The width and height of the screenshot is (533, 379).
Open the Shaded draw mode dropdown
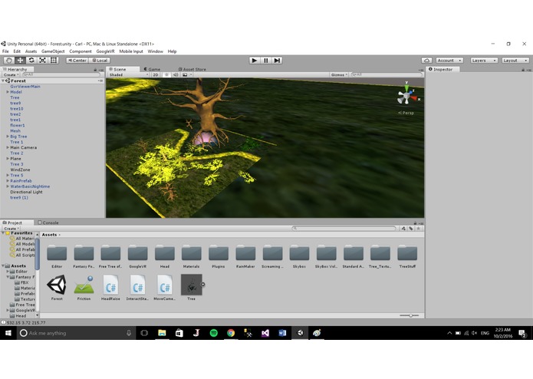(129, 74)
